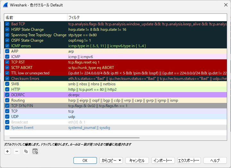Toggle the plain TCP rule checkbox
231x168 pixels.
[x=7, y=111]
